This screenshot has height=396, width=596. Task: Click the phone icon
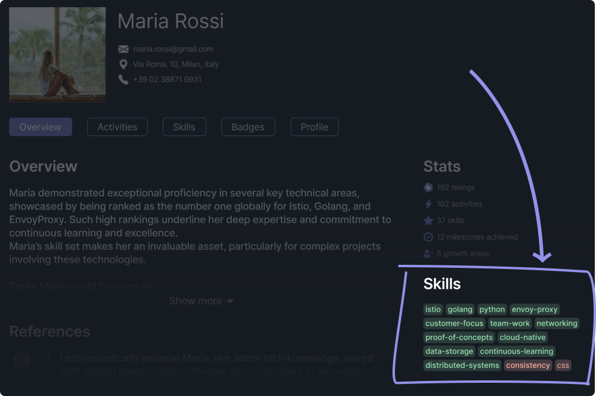point(123,79)
